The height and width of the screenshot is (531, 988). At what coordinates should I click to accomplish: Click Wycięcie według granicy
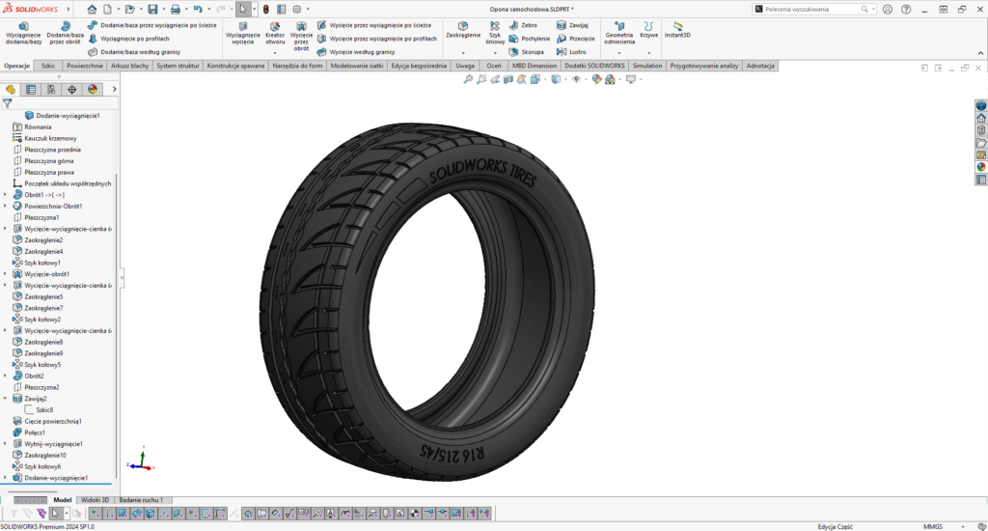point(356,52)
